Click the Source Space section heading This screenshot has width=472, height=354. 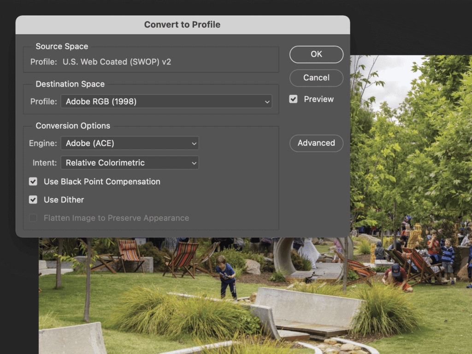tap(62, 46)
